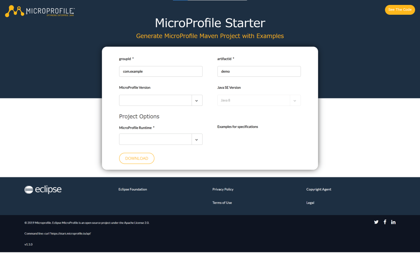The image size is (420, 280).
Task: Open the Privacy Policy link
Action: [223, 189]
